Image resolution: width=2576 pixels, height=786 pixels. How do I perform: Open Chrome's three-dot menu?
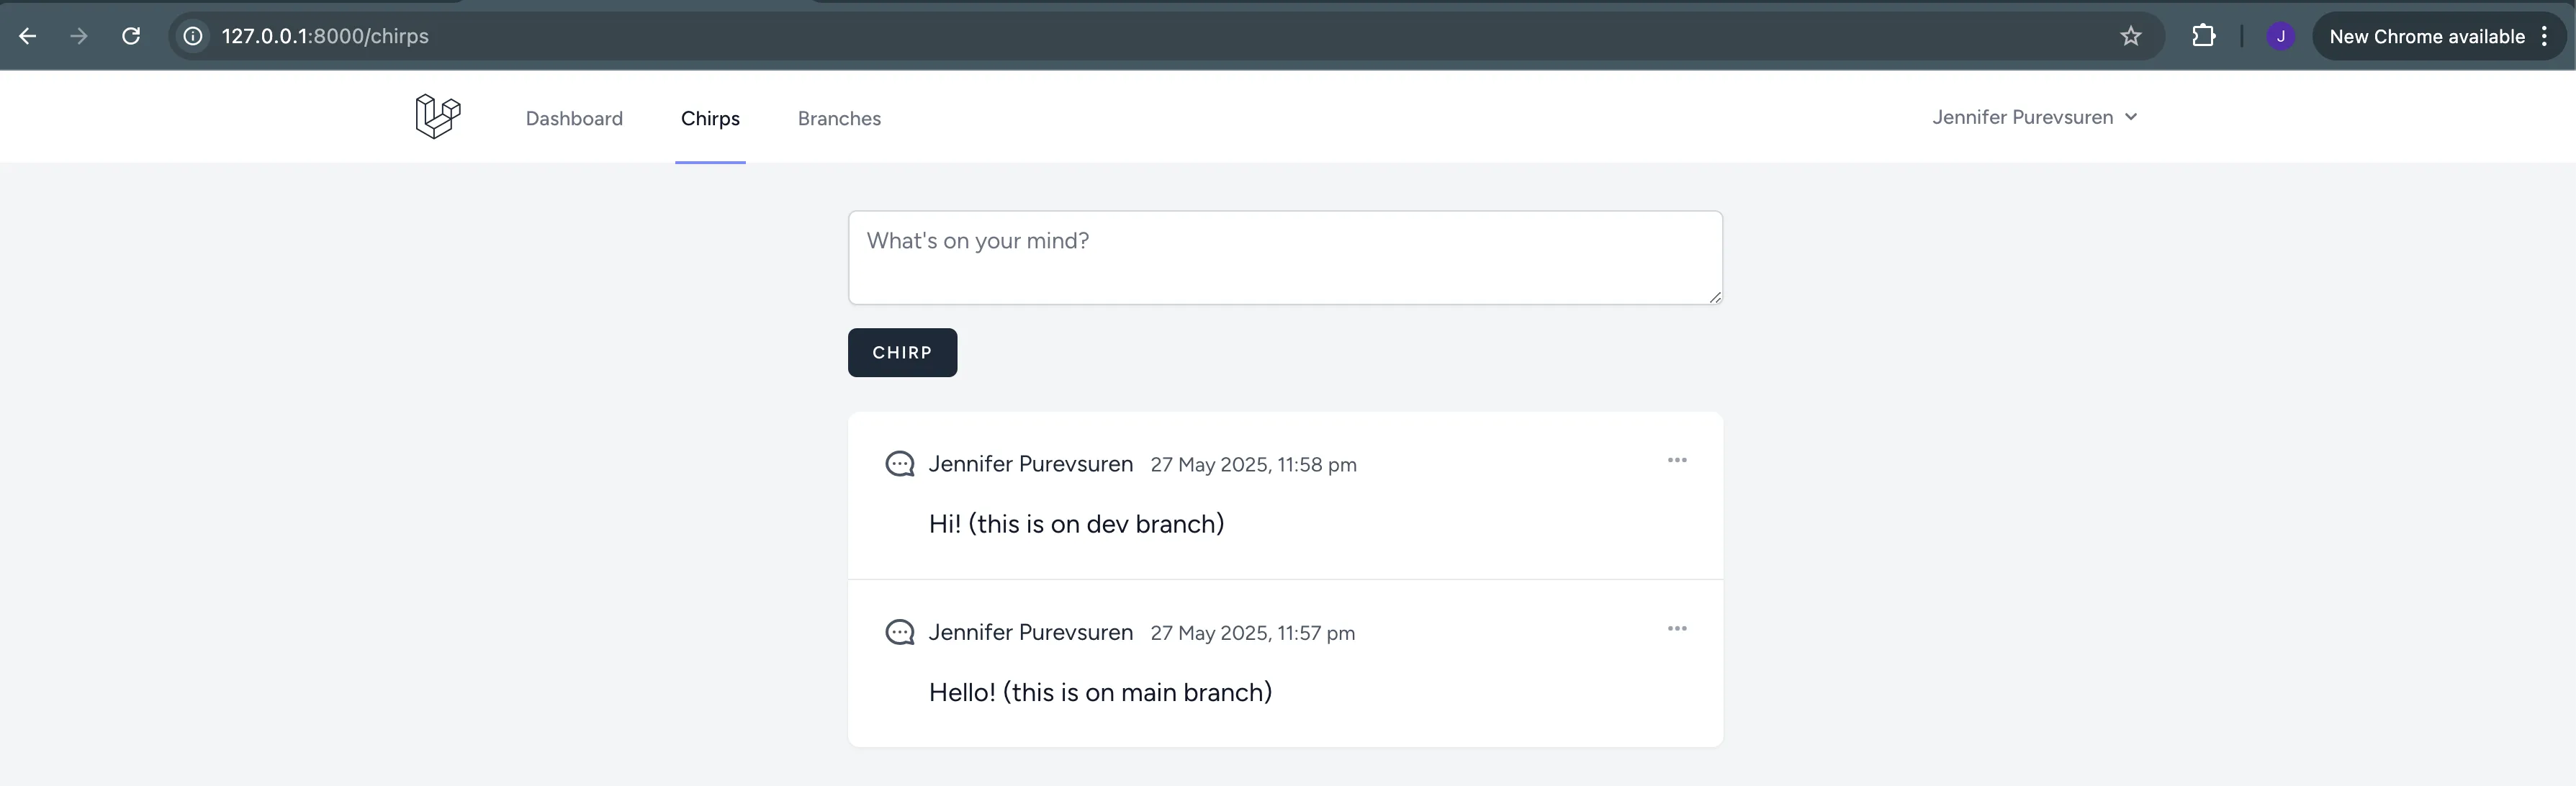pyautogui.click(x=2546, y=36)
